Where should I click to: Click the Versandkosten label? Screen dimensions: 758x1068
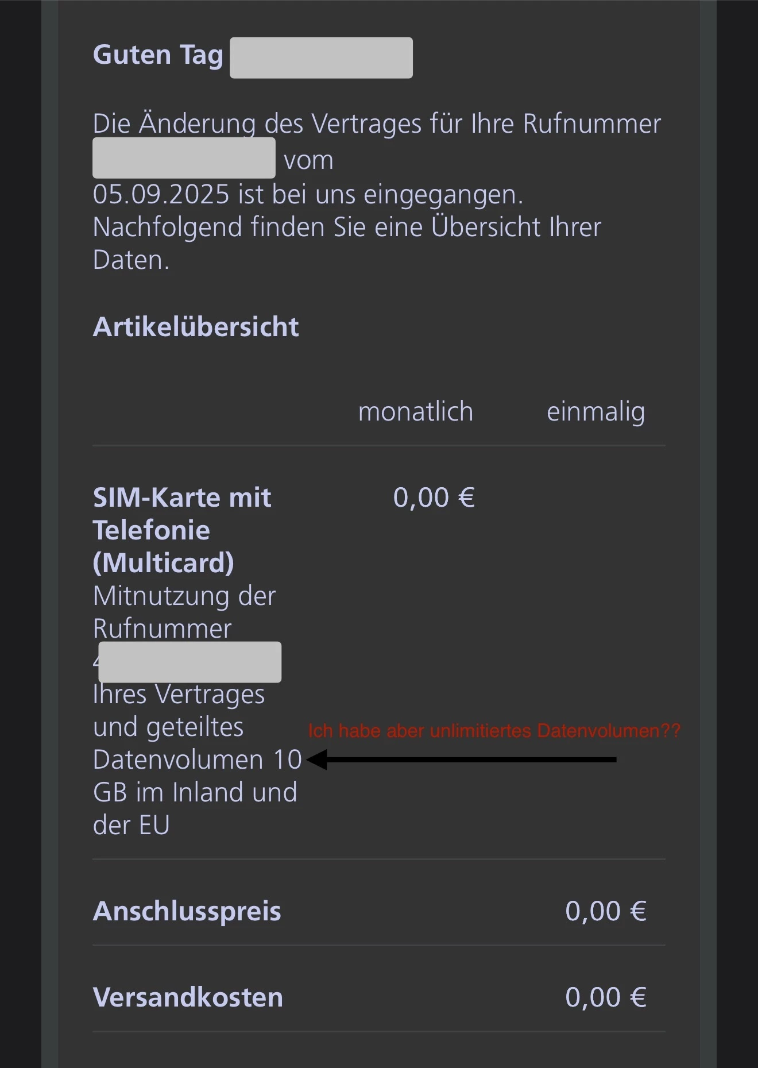pyautogui.click(x=188, y=997)
